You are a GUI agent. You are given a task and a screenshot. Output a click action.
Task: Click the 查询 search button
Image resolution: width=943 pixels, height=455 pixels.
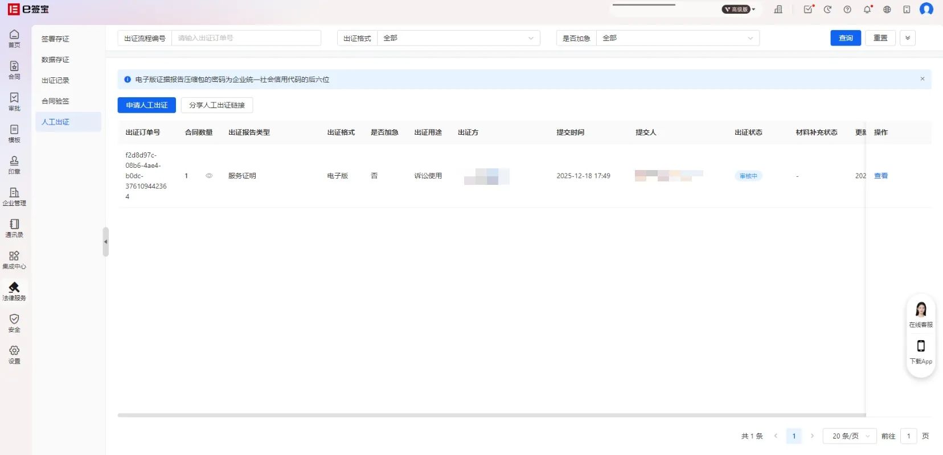[846, 38]
